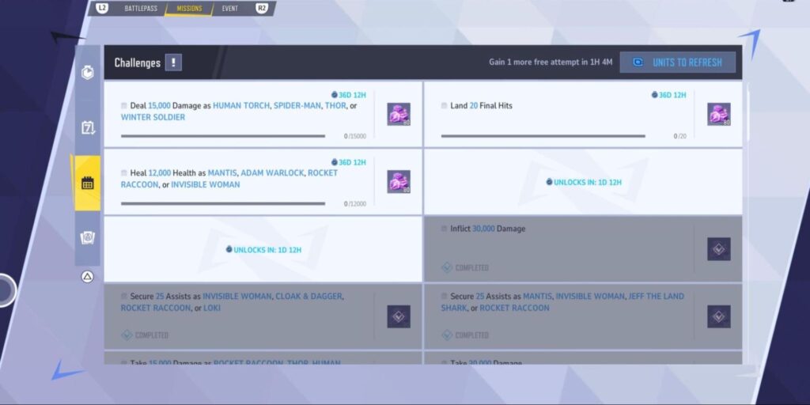Toggle checkbox for Inflict 30,000 Damage

click(x=445, y=229)
